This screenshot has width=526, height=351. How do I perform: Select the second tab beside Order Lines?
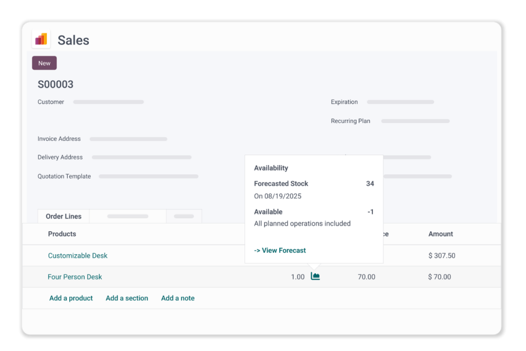pyautogui.click(x=127, y=216)
